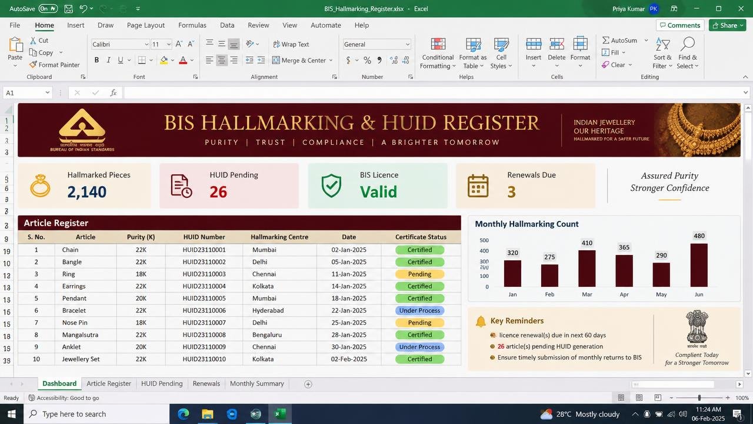This screenshot has width=753, height=424.
Task: Switch to Page Break Preview in status bar
Action: tap(658, 398)
